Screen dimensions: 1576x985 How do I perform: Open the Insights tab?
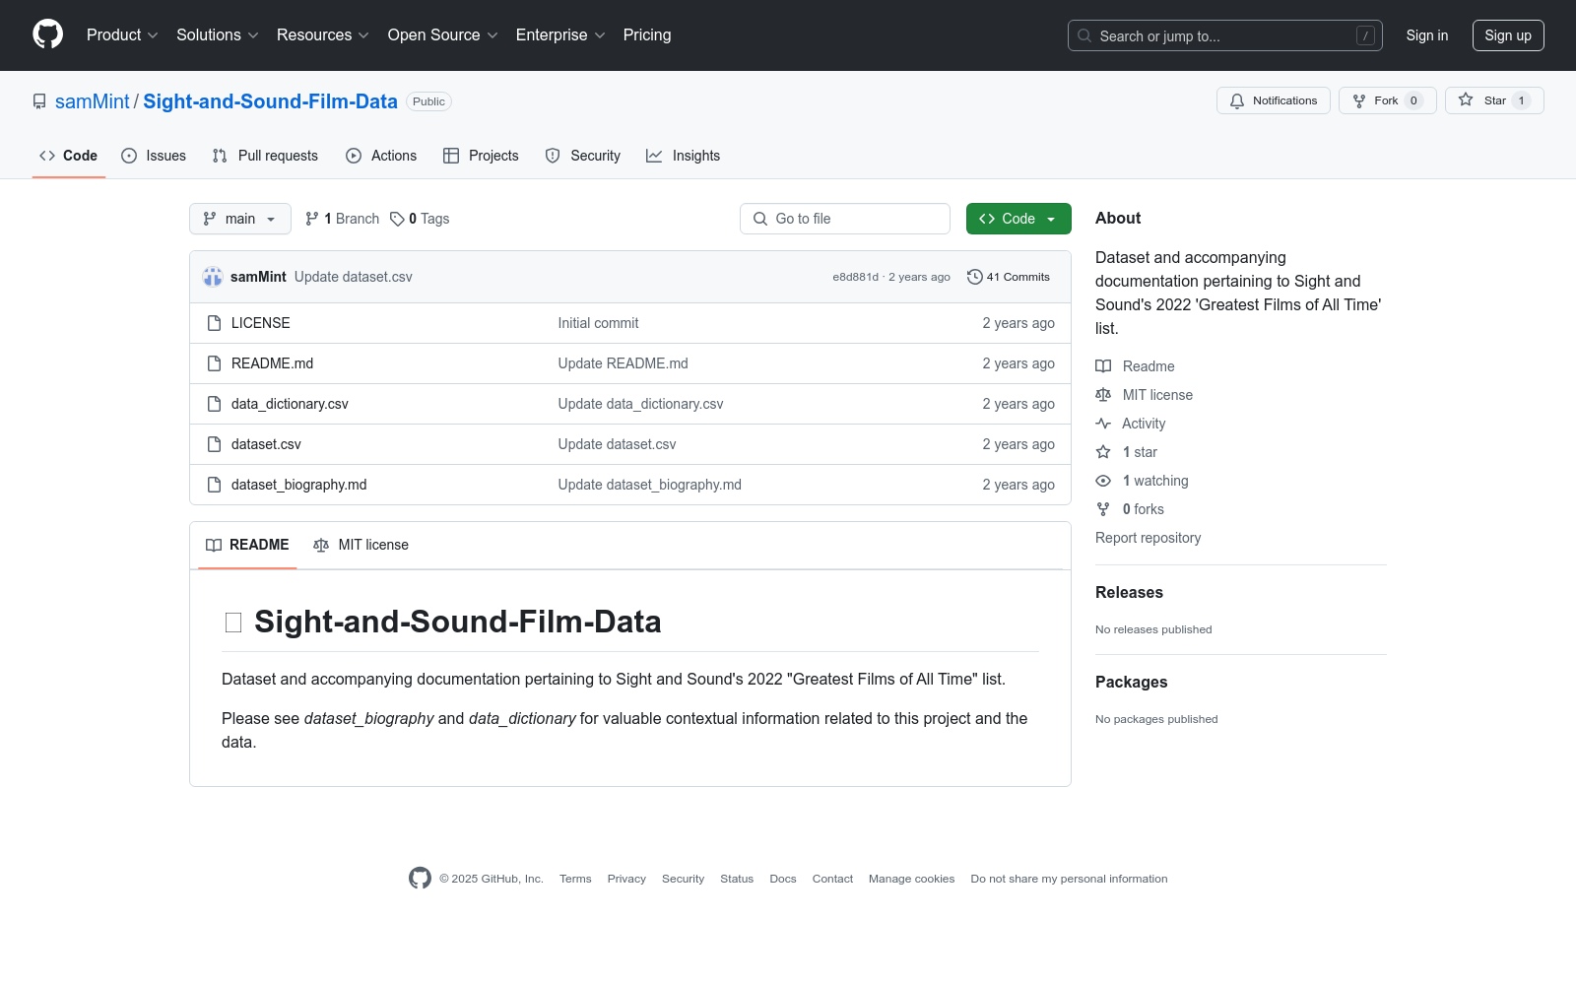[x=683, y=156]
